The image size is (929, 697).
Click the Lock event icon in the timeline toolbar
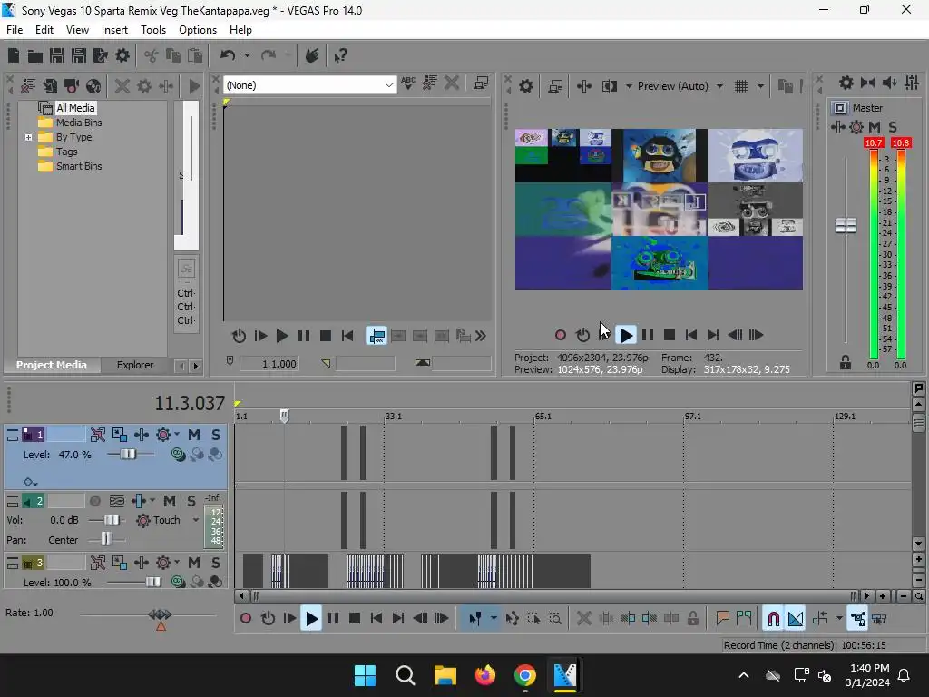pos(692,619)
